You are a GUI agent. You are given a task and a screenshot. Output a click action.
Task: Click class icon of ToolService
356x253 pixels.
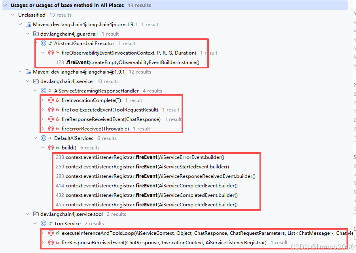[44, 223]
